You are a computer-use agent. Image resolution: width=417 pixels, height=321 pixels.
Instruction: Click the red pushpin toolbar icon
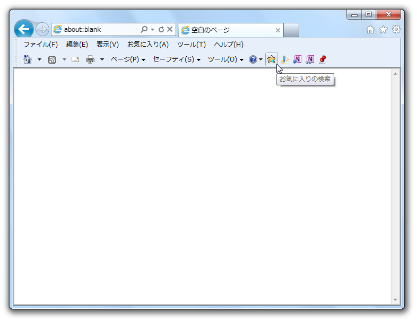[x=323, y=59]
